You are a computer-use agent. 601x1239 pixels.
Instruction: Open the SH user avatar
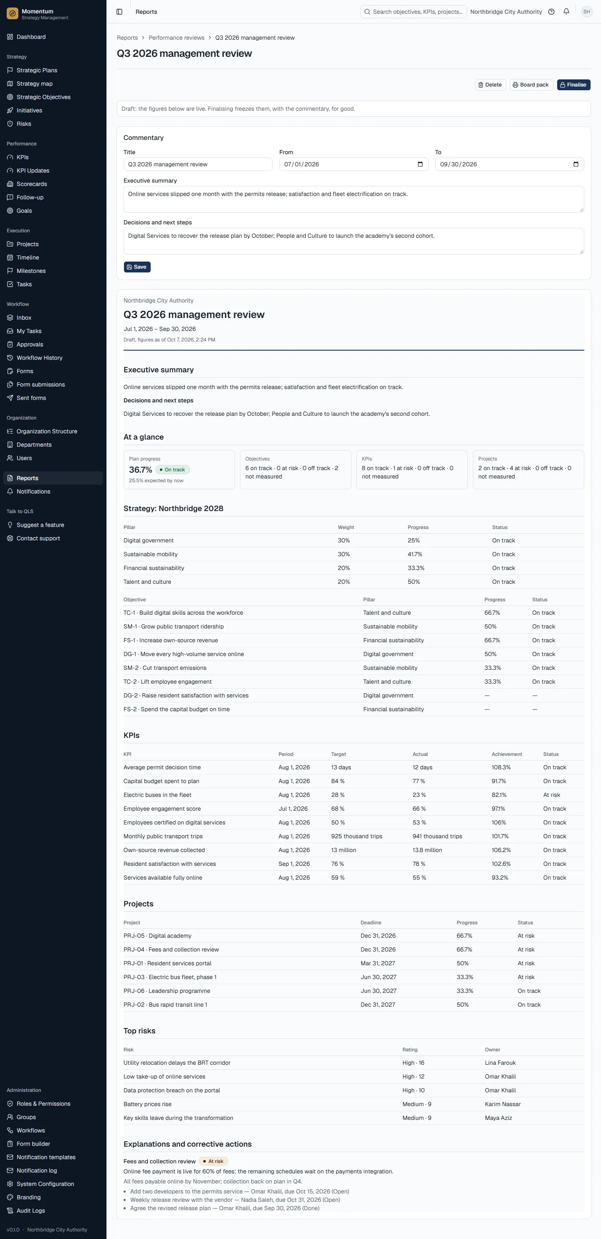[x=586, y=12]
